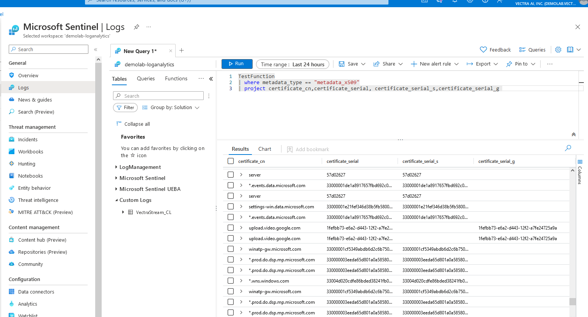Open the Group by: Solution dropdown

tap(171, 108)
